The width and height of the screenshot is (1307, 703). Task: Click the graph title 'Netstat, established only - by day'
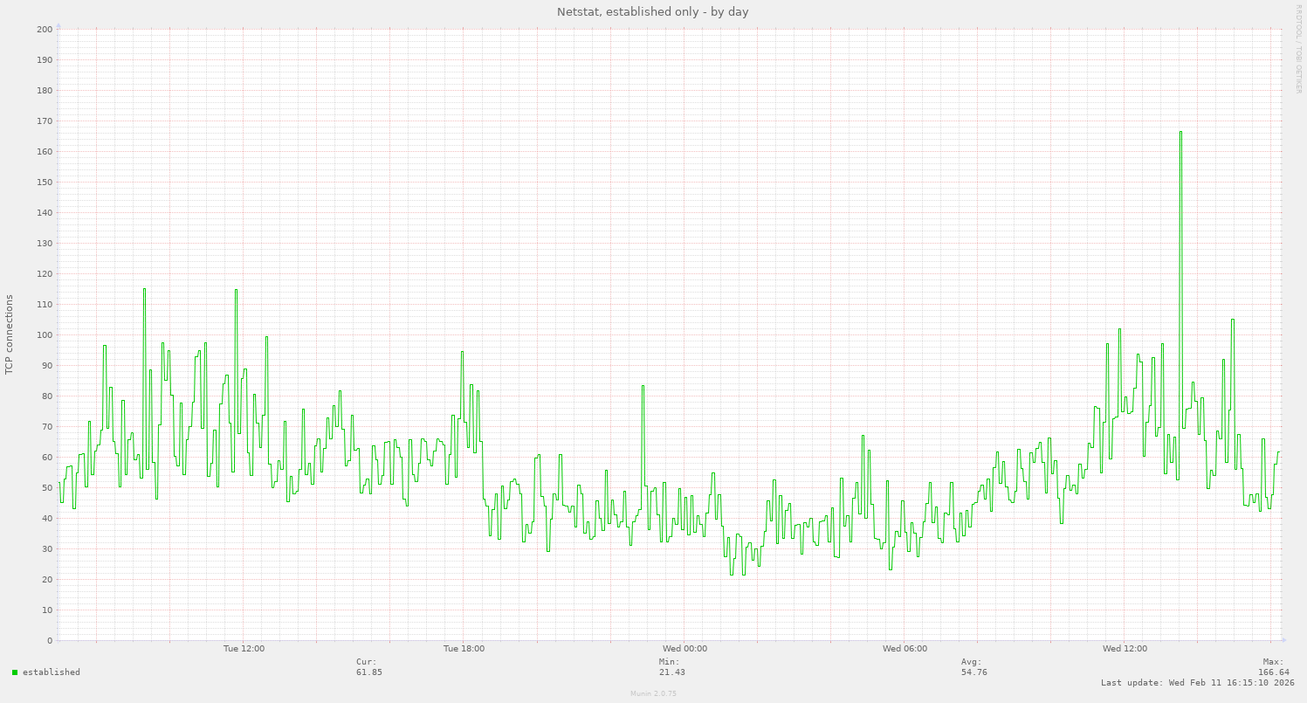[652, 12]
